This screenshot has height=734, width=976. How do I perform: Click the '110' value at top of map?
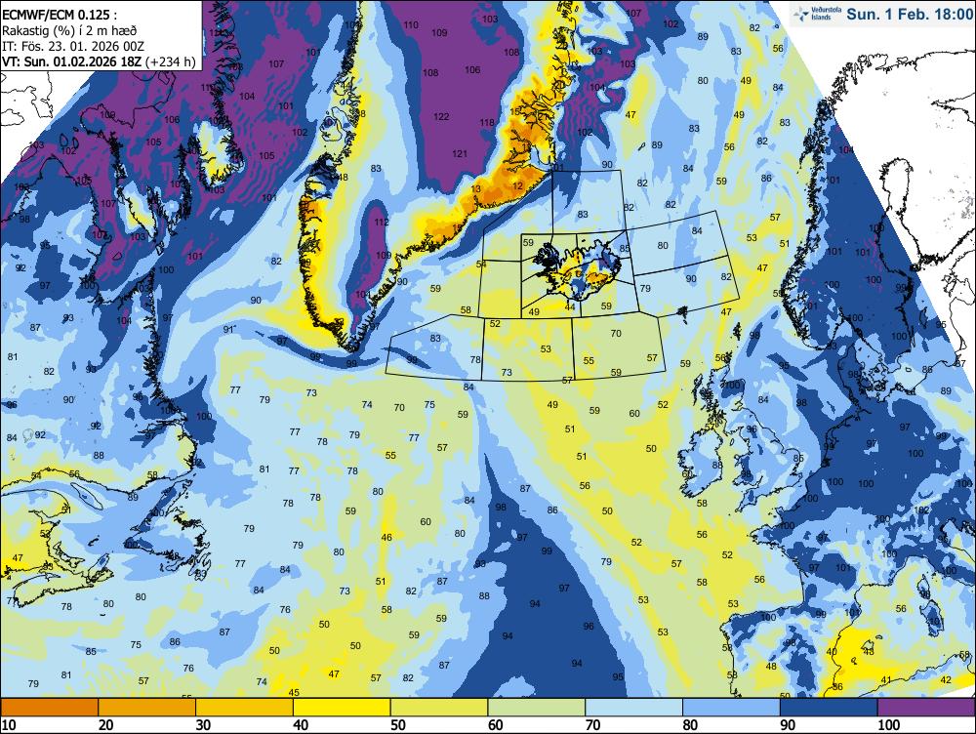(411, 25)
